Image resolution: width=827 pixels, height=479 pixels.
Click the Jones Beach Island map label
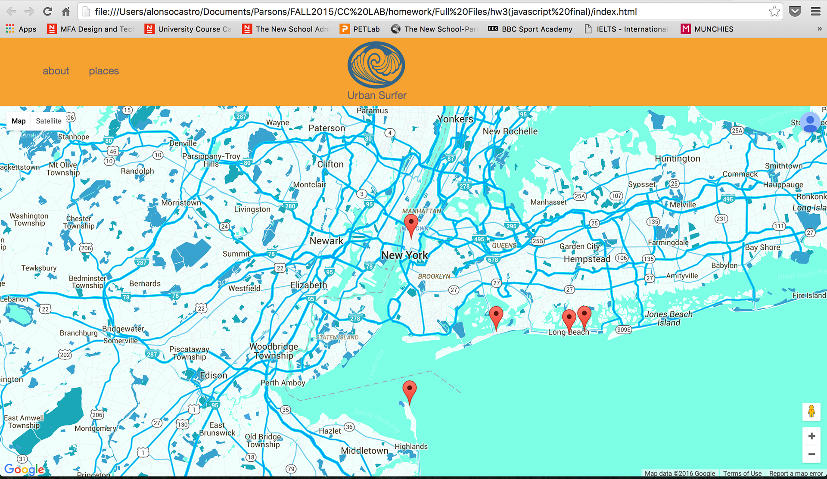point(668,318)
